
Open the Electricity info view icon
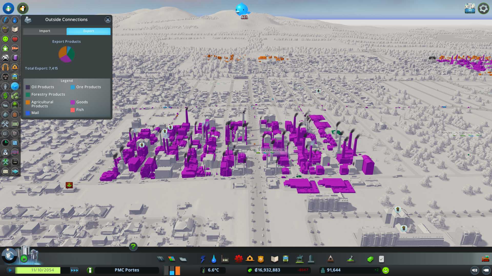click(5, 20)
